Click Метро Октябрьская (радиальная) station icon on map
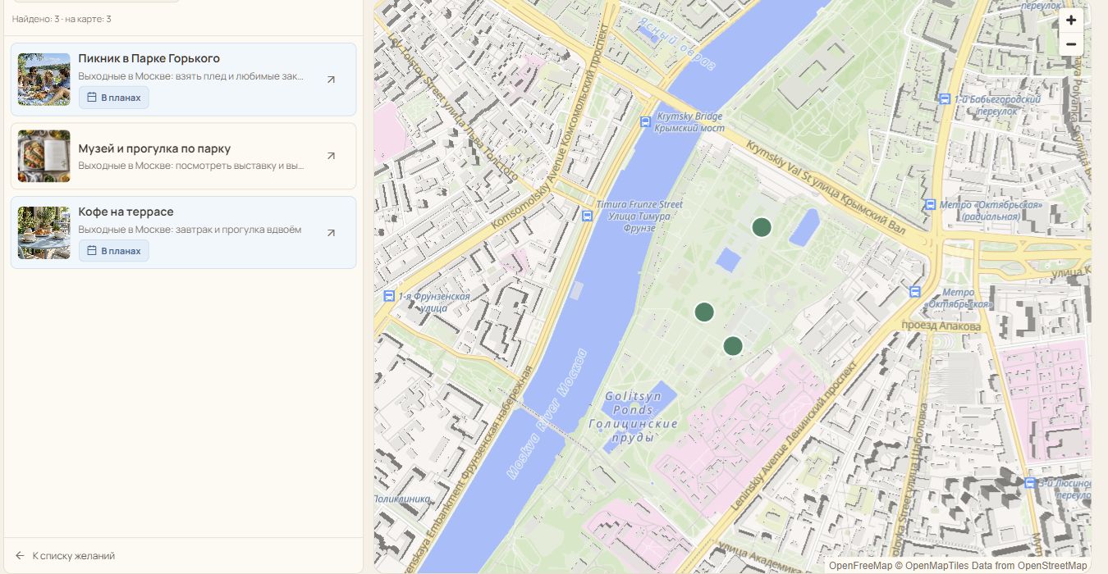 point(930,205)
